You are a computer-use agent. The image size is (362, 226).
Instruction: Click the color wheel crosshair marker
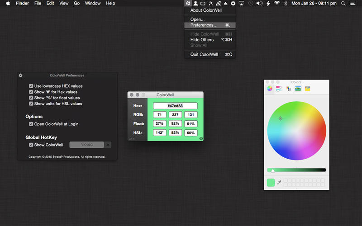tap(281, 118)
